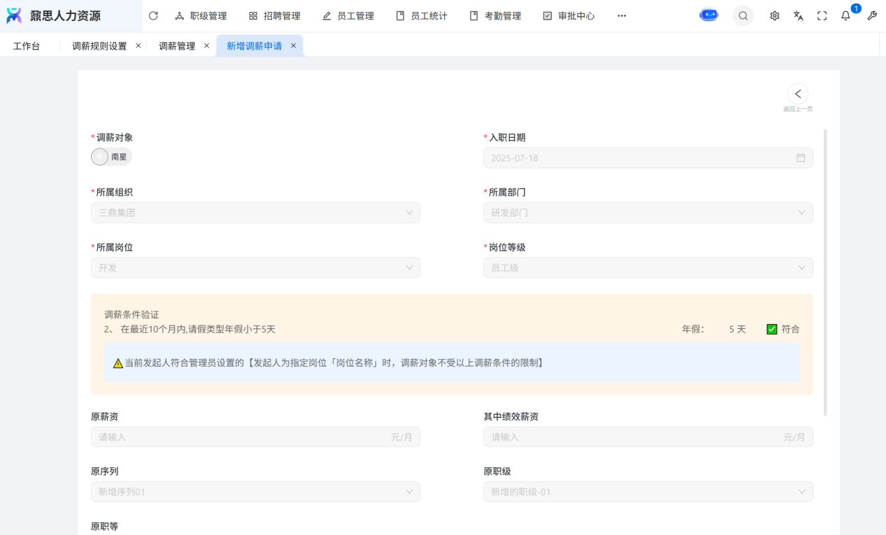Viewport: 886px width, 535px height.
Task: Click the 南星 employee tag
Action: 112,157
